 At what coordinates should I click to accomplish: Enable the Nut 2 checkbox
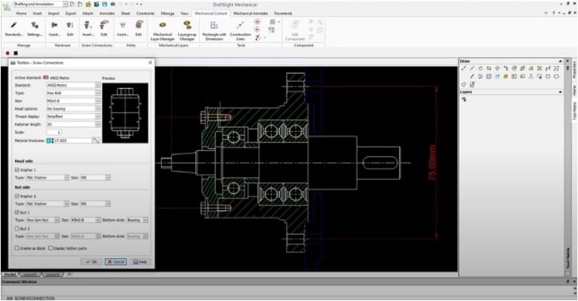tap(17, 228)
